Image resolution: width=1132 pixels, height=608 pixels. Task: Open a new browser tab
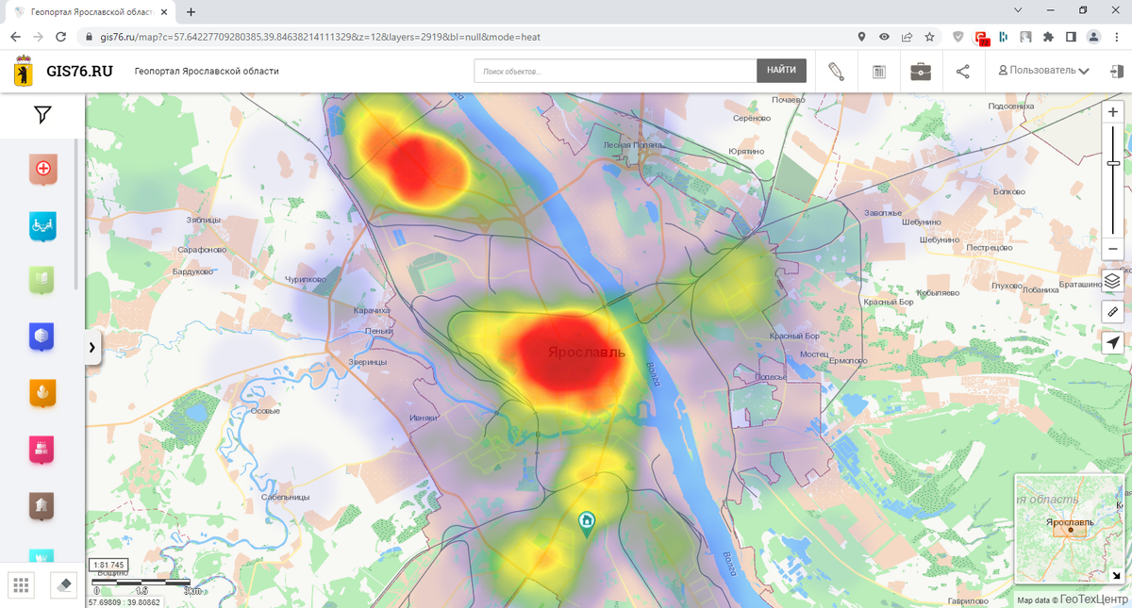pyautogui.click(x=191, y=12)
